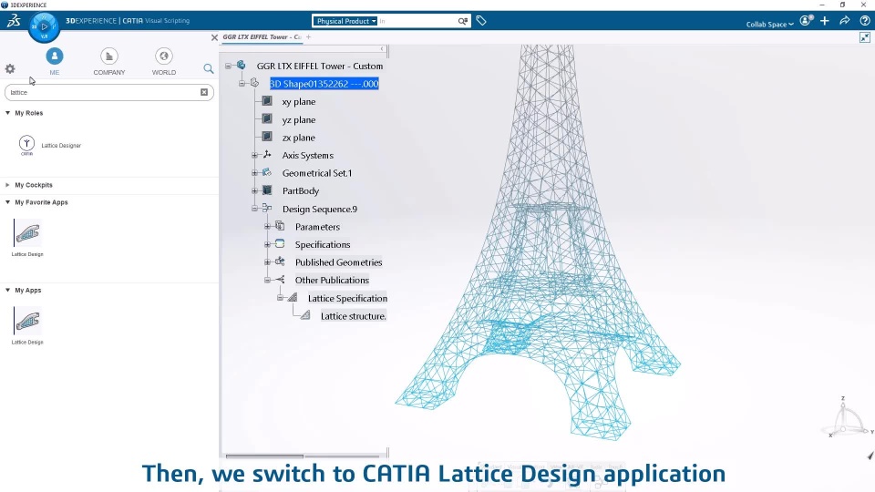Expand the Specifications node

(267, 244)
